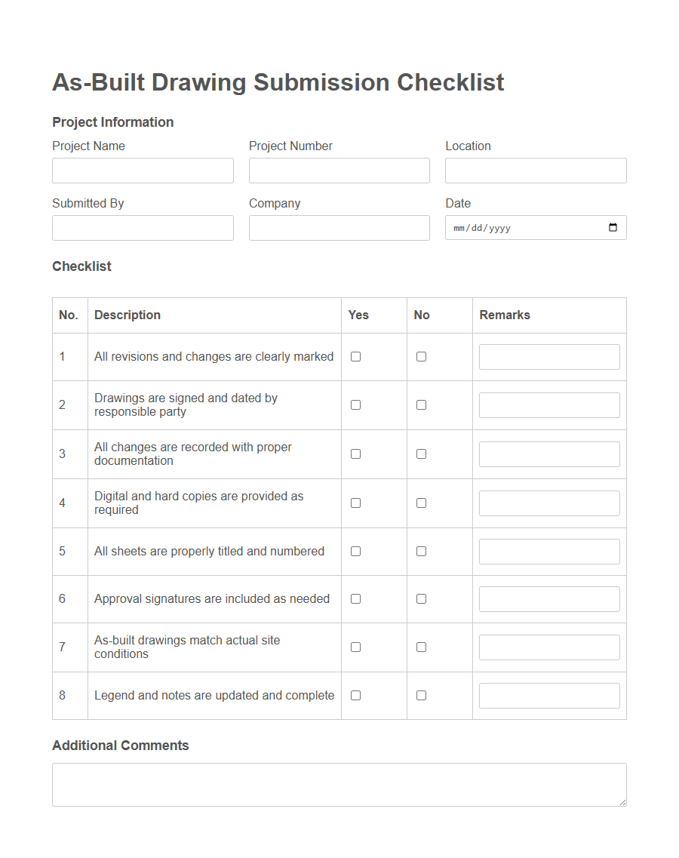The width and height of the screenshot is (679, 858).
Task: Check Yes for revisions clearly marked
Action: pos(355,356)
